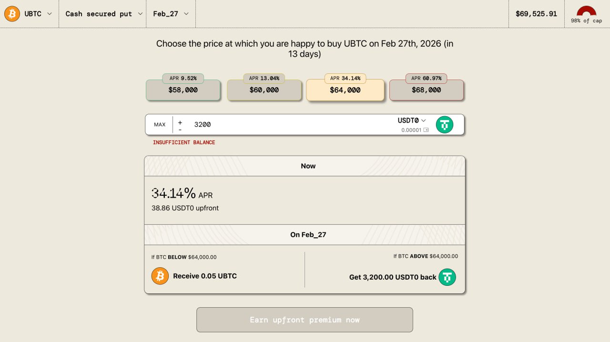
Task: Choose the $68,000 strike with 60.97% APR
Action: click(426, 90)
